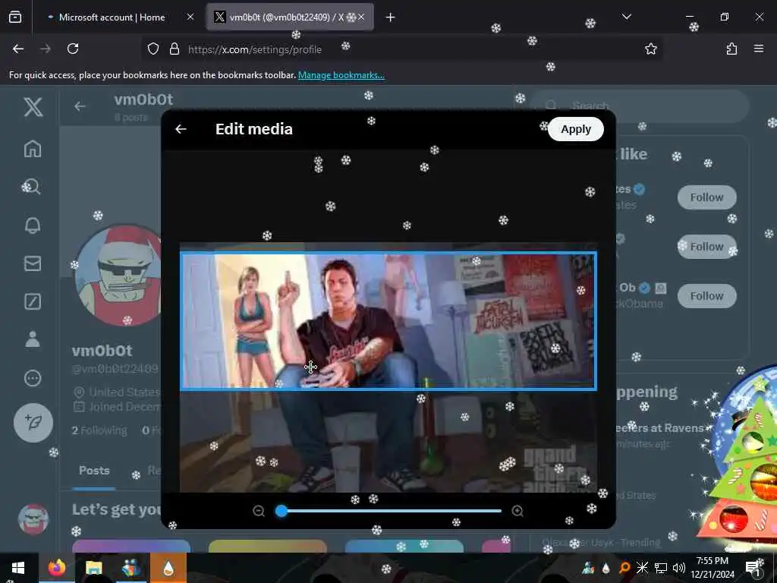Click the zoom in magnifier icon

click(x=517, y=511)
